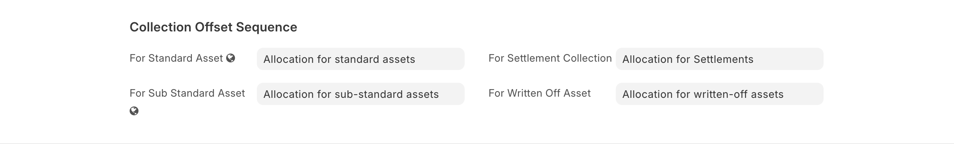Click the Allocation for sub-standard assets value
954x144 pixels.
point(351,94)
